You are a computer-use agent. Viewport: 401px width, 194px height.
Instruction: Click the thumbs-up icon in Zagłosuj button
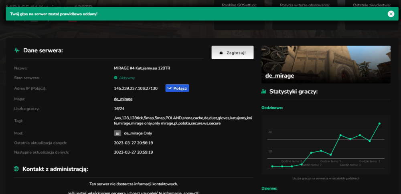[x=221, y=53]
